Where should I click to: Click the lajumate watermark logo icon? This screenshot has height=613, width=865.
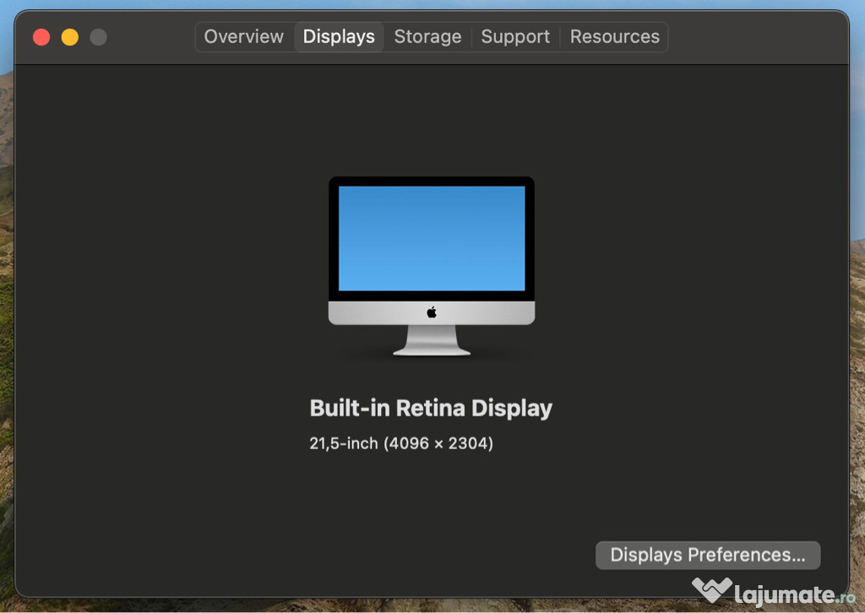(x=711, y=589)
